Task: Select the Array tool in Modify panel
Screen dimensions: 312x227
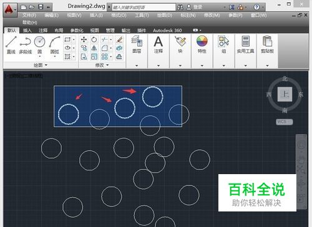Action: click(104, 57)
